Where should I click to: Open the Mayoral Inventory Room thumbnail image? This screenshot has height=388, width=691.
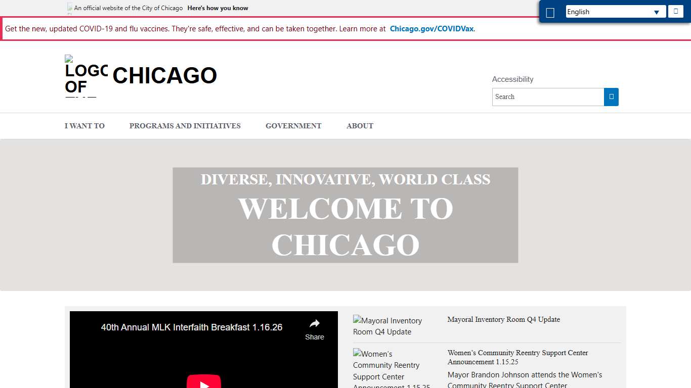(x=387, y=326)
